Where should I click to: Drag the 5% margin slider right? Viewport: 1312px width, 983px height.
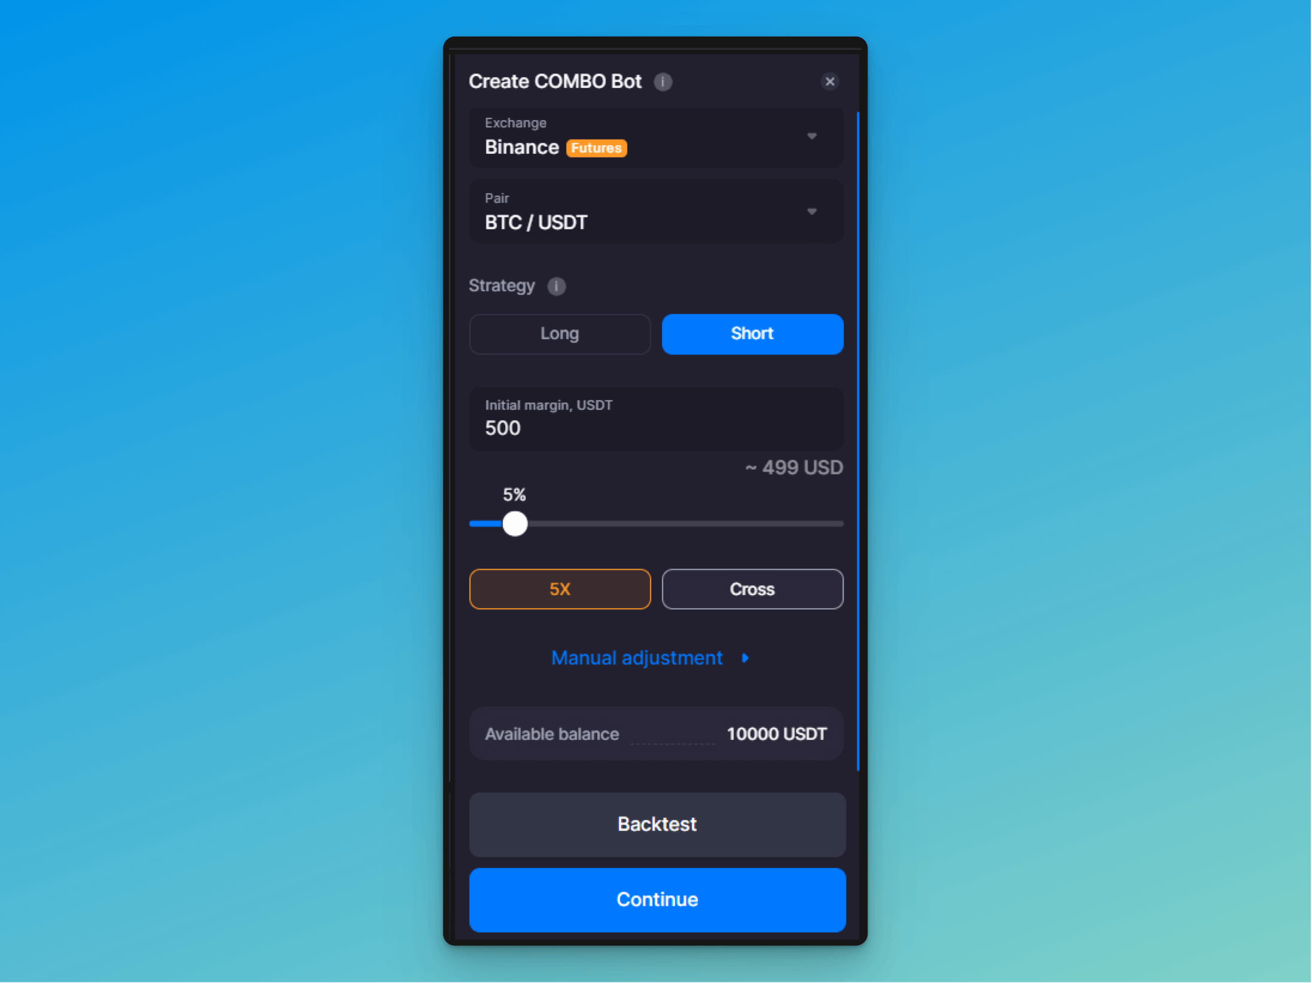click(514, 524)
